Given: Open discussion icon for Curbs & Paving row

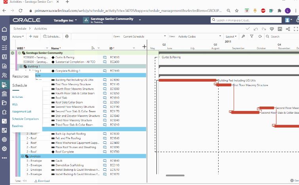Looking at the screenshot, I should (105, 57).
